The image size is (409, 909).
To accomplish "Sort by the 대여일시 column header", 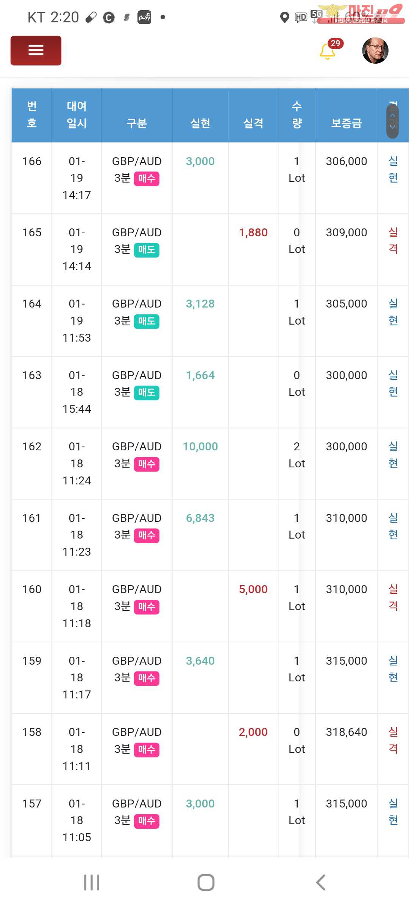I will coord(76,115).
